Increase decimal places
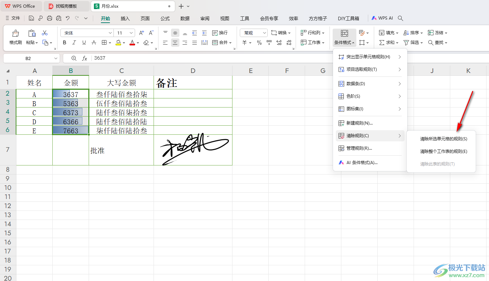The height and width of the screenshot is (281, 489). click(279, 43)
